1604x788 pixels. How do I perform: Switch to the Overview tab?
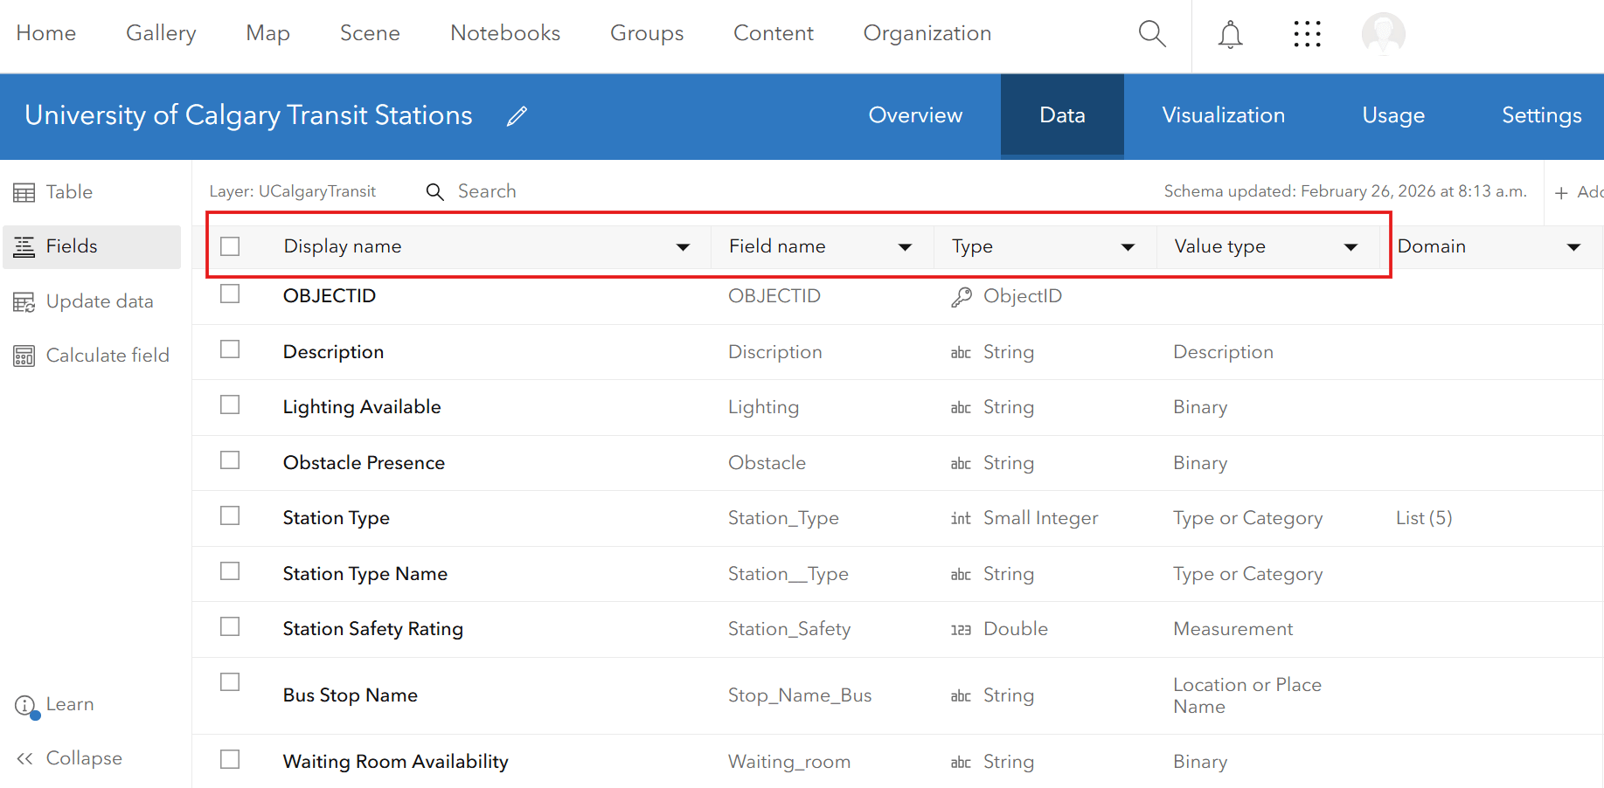915,115
